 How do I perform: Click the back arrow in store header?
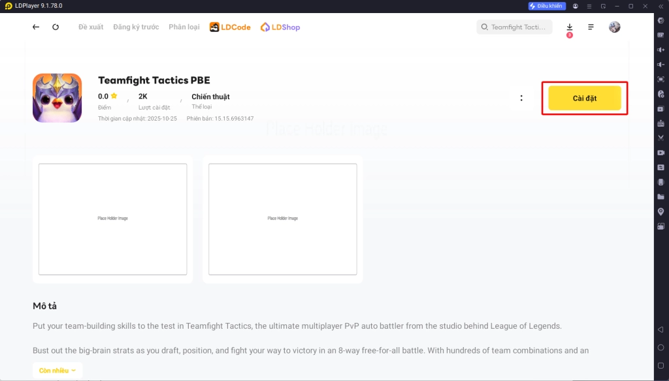[x=36, y=27]
